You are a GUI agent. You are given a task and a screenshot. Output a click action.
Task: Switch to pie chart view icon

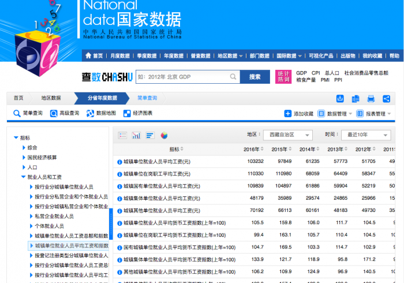[x=164, y=135]
